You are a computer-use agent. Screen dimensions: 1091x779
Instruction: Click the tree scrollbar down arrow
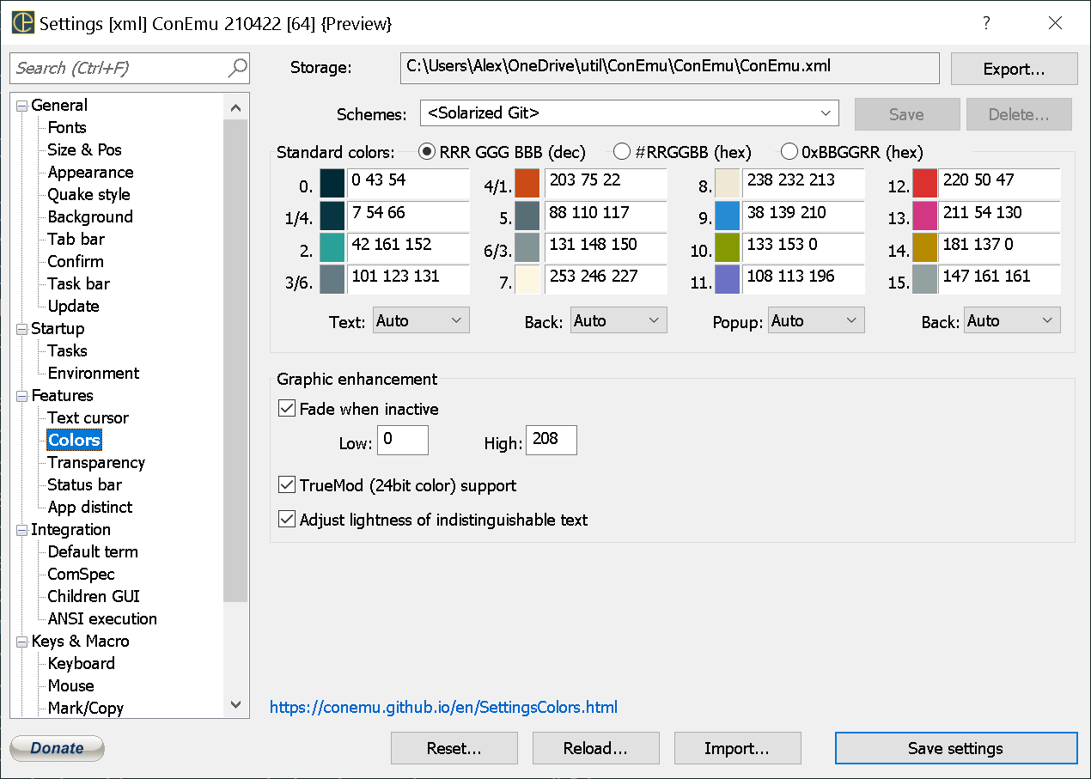tap(235, 704)
